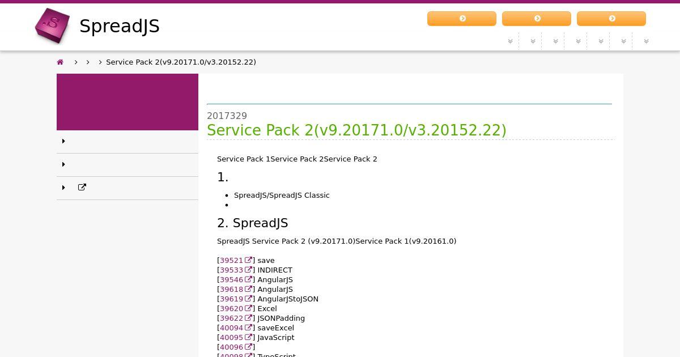Click external-link icon next to 39622
Viewport: 680px width, 357px height.
point(248,318)
